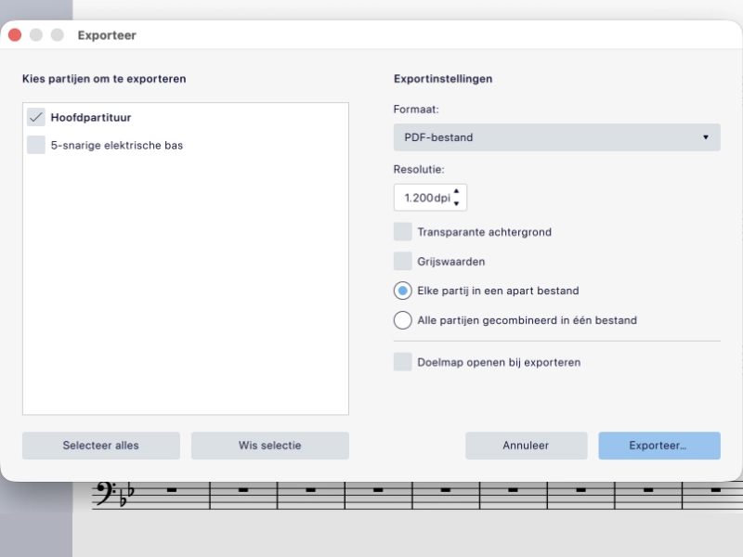Click the bass clef in the score
The height and width of the screenshot is (557, 743).
point(105,493)
